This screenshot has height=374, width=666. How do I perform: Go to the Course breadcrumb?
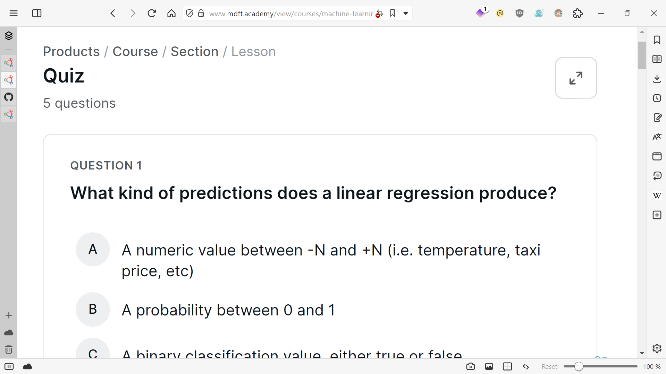135,52
